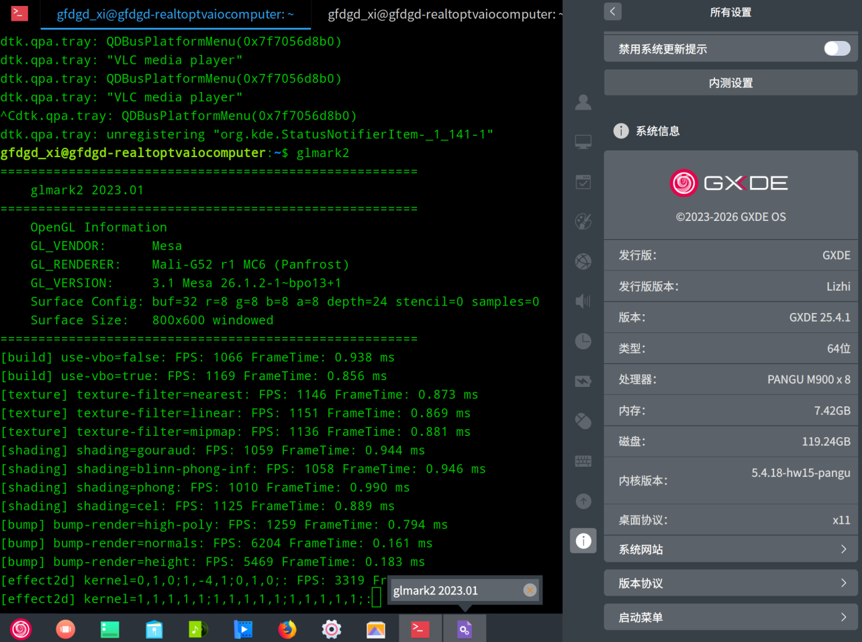Viewport: 862px width, 642px height.
Task: Open the Accounts section in settings sidebar
Action: coord(583,102)
